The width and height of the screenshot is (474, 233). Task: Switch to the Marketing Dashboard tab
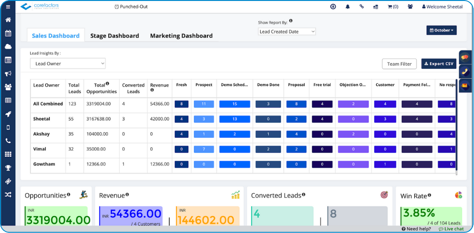tap(181, 36)
